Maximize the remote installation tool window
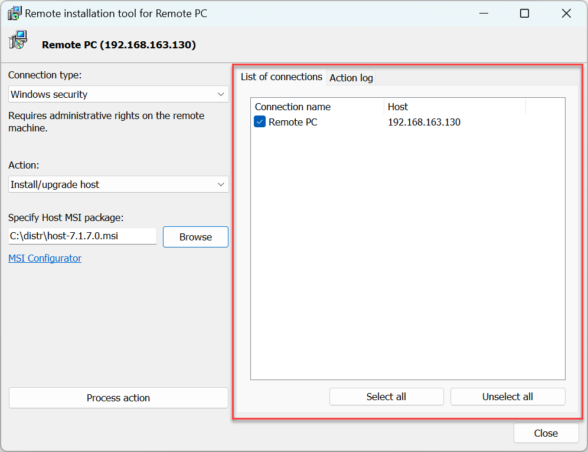Image resolution: width=588 pixels, height=452 pixels. [524, 14]
